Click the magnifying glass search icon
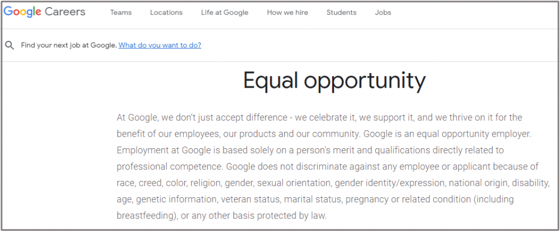 [9, 45]
